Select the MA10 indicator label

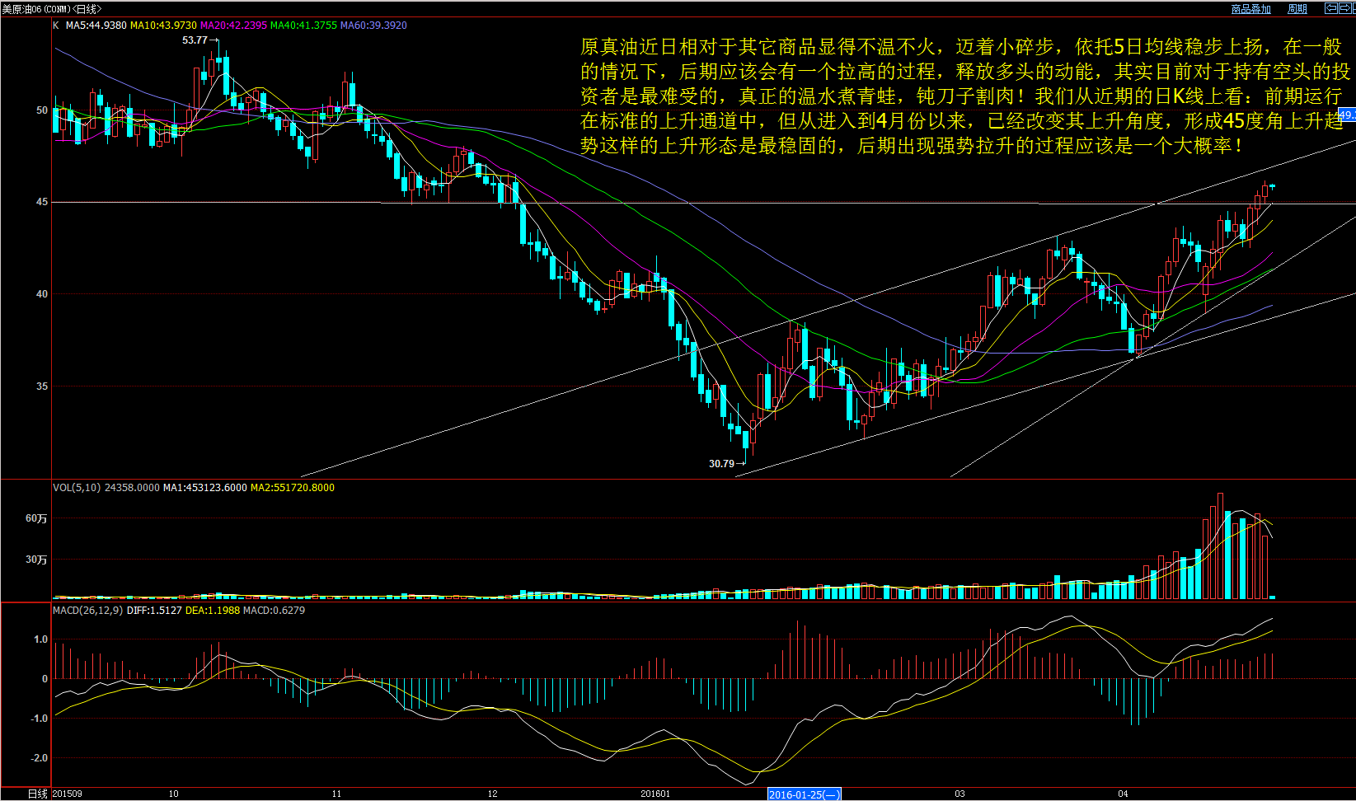point(163,26)
